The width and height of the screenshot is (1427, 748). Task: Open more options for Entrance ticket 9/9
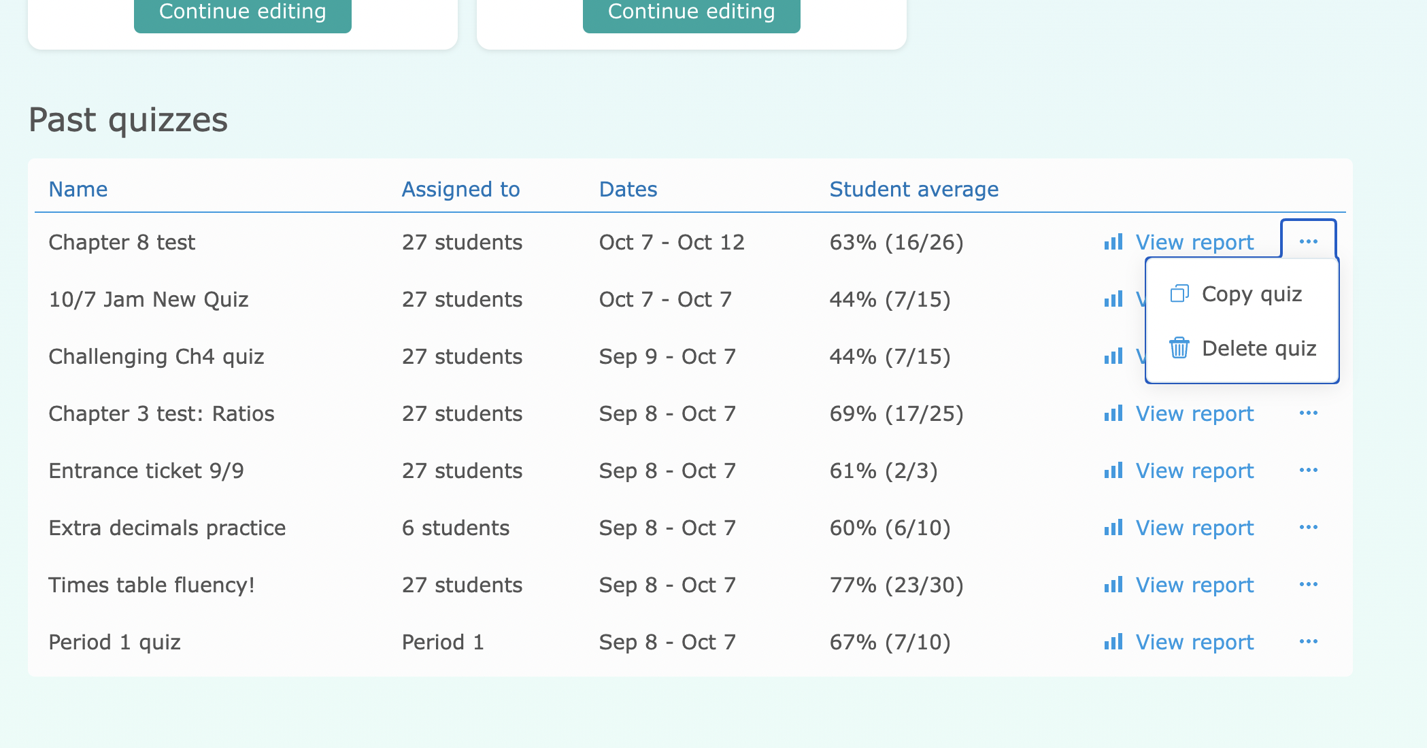[1309, 471]
